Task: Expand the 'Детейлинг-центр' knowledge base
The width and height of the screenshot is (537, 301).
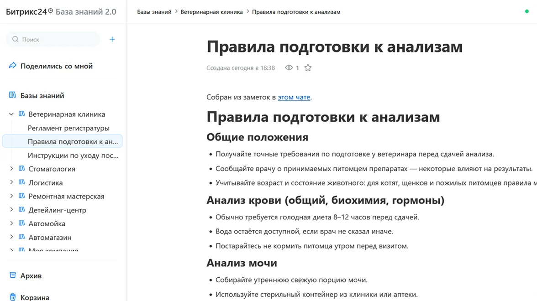Action: 11,209
